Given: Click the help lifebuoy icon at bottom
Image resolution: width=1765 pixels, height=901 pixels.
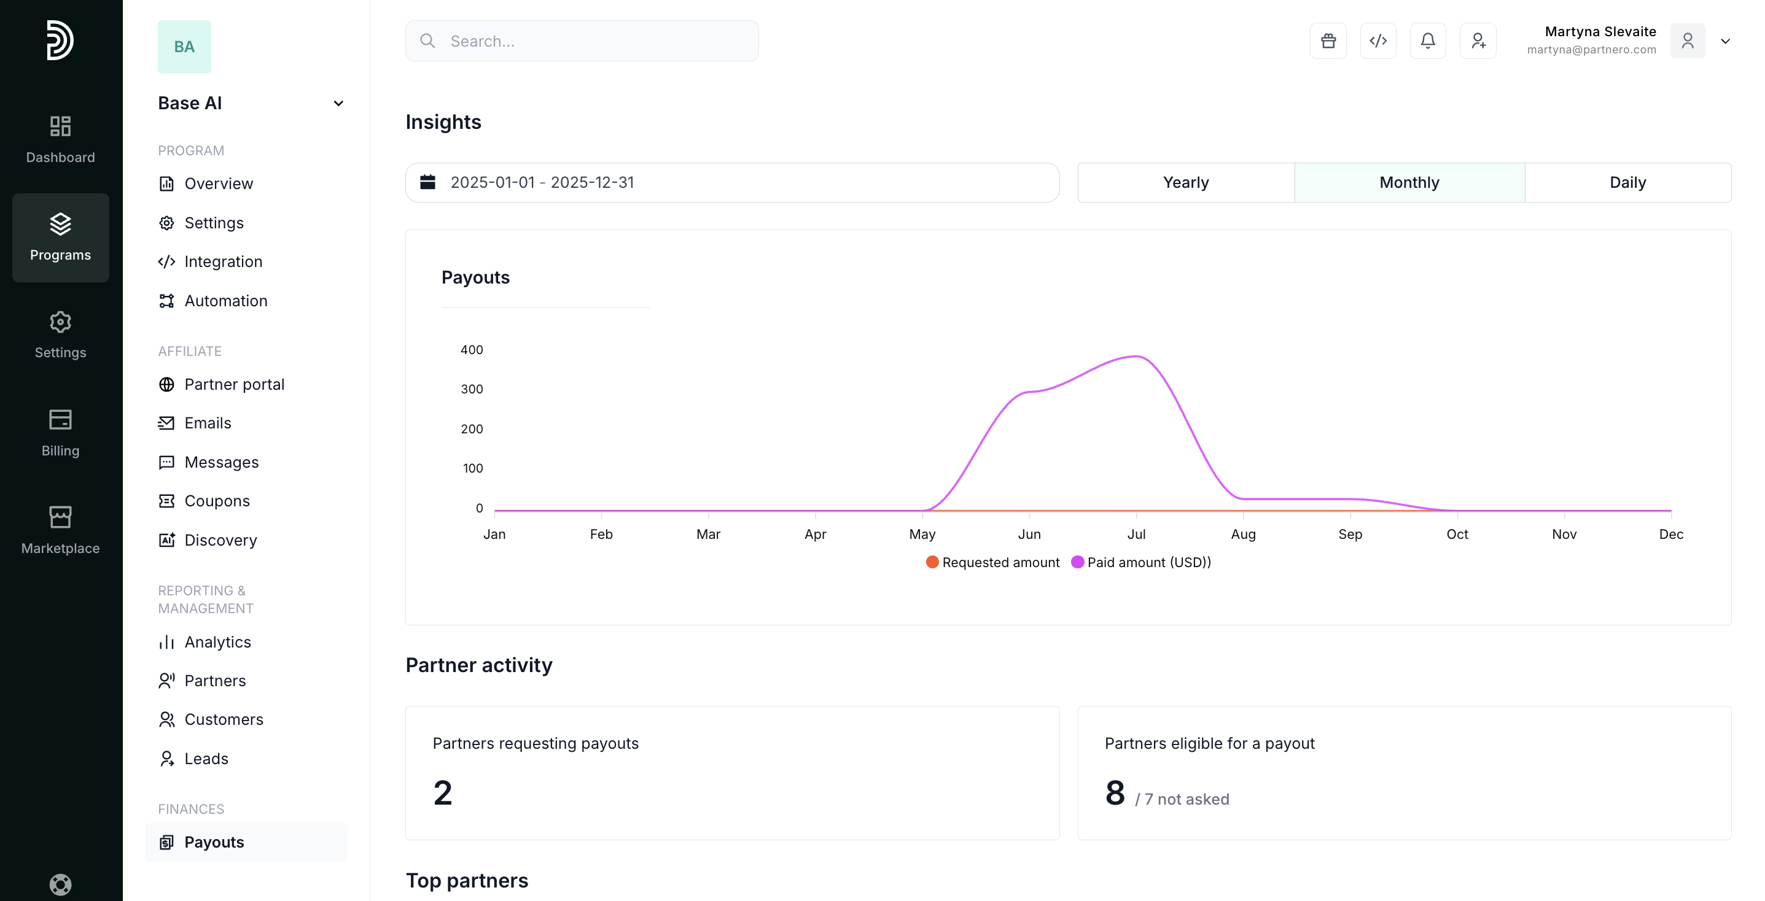Looking at the screenshot, I should tap(60, 884).
